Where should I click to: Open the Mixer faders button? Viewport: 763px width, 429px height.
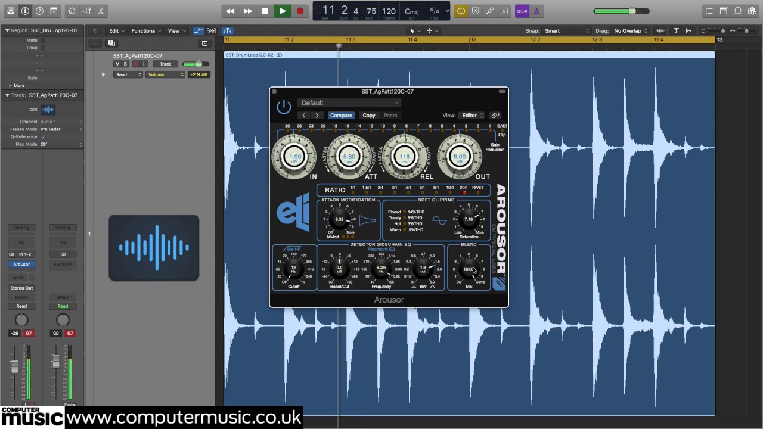86,11
